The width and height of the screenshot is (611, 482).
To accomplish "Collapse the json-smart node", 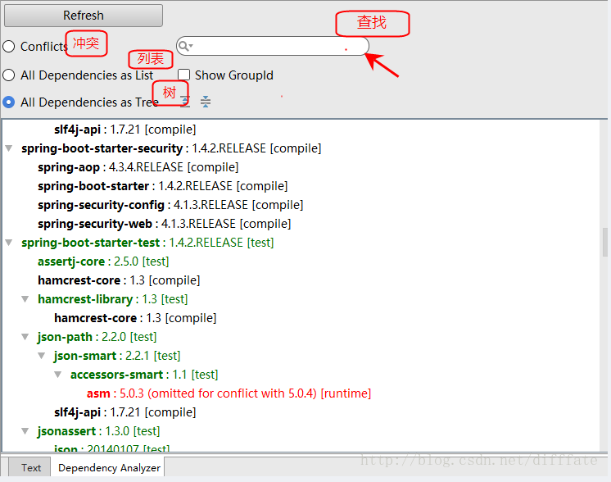I will [42, 356].
